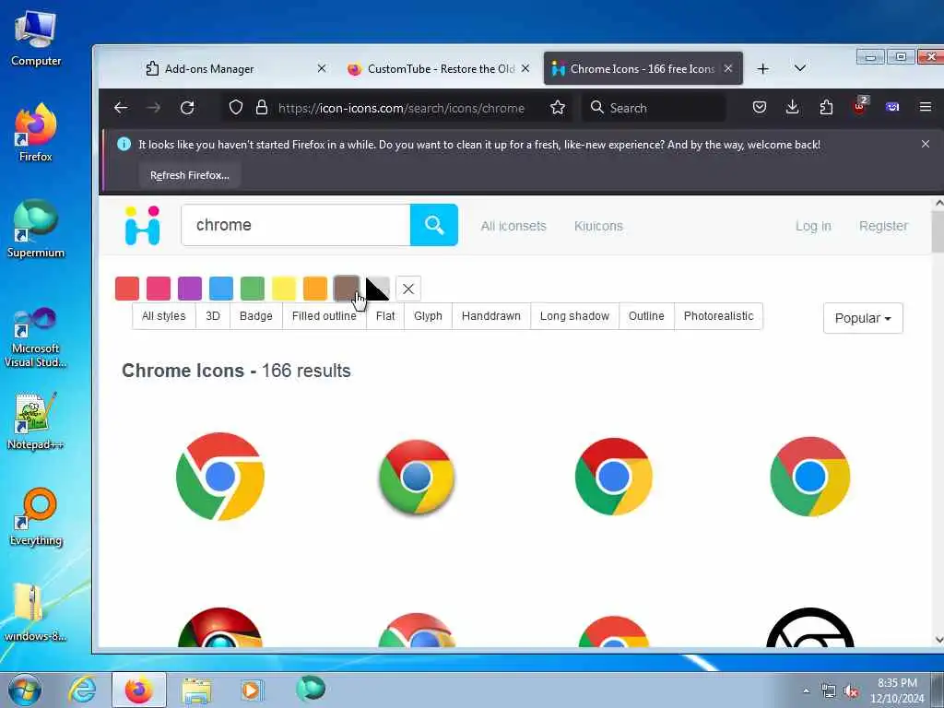
Task: Click the icon-icons site logo
Action: pyautogui.click(x=142, y=225)
